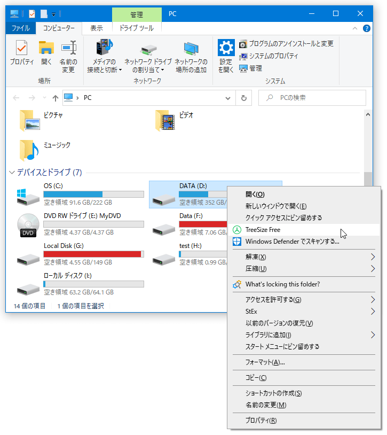This screenshot has height=435, width=387.
Task: Expand the アクセスを許可する(G) submenu
Action: [x=304, y=300]
